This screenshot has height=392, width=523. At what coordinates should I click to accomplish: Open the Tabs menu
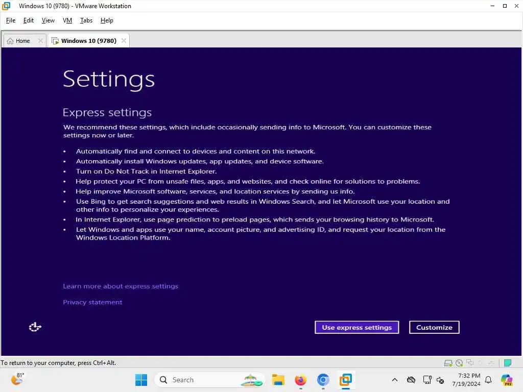tap(86, 20)
